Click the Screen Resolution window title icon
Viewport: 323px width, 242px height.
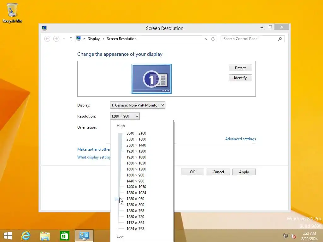coord(44,28)
